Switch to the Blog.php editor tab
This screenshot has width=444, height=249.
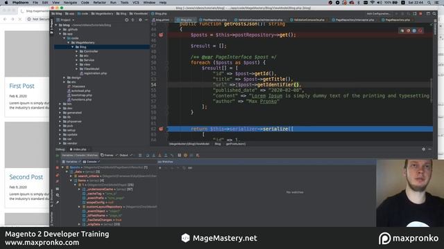186,20
